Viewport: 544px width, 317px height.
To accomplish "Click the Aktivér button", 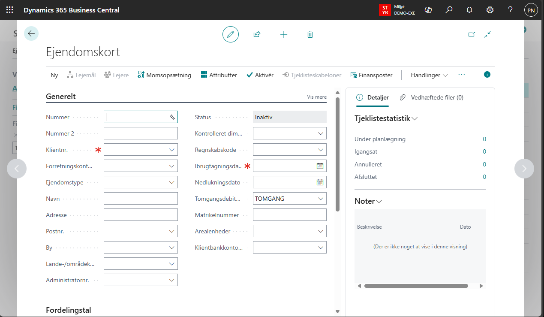I will point(260,75).
